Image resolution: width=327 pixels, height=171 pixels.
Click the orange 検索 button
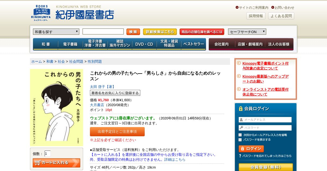coord(133,32)
